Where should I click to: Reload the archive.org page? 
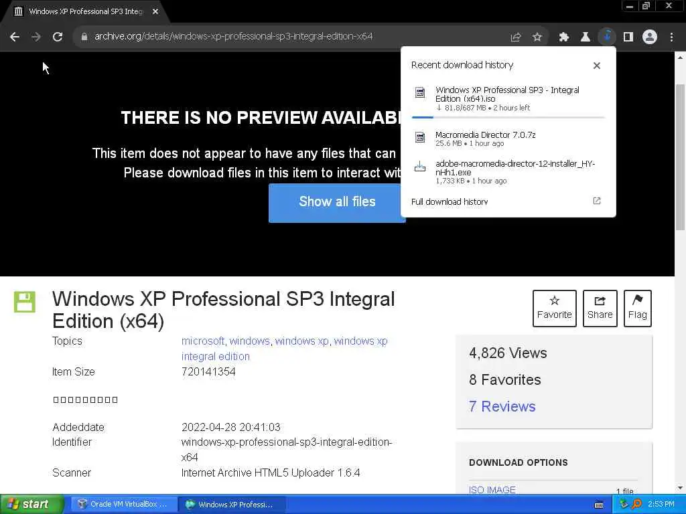[58, 37]
